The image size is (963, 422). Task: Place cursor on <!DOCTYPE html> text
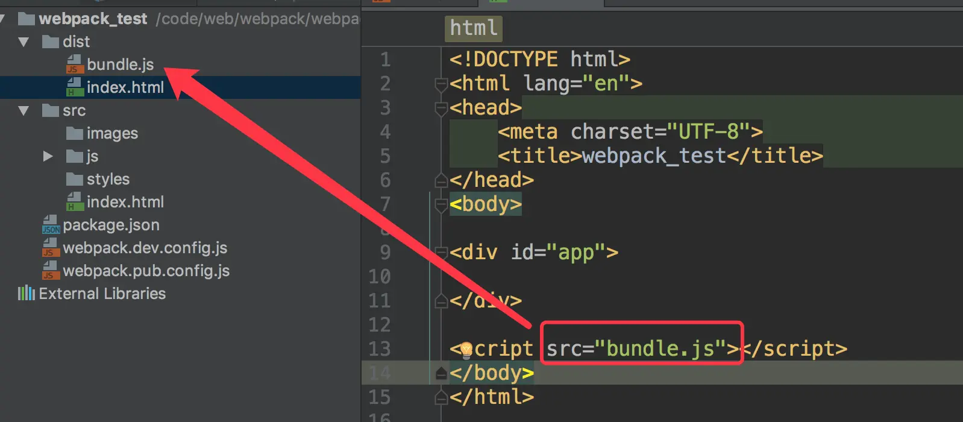(x=540, y=59)
